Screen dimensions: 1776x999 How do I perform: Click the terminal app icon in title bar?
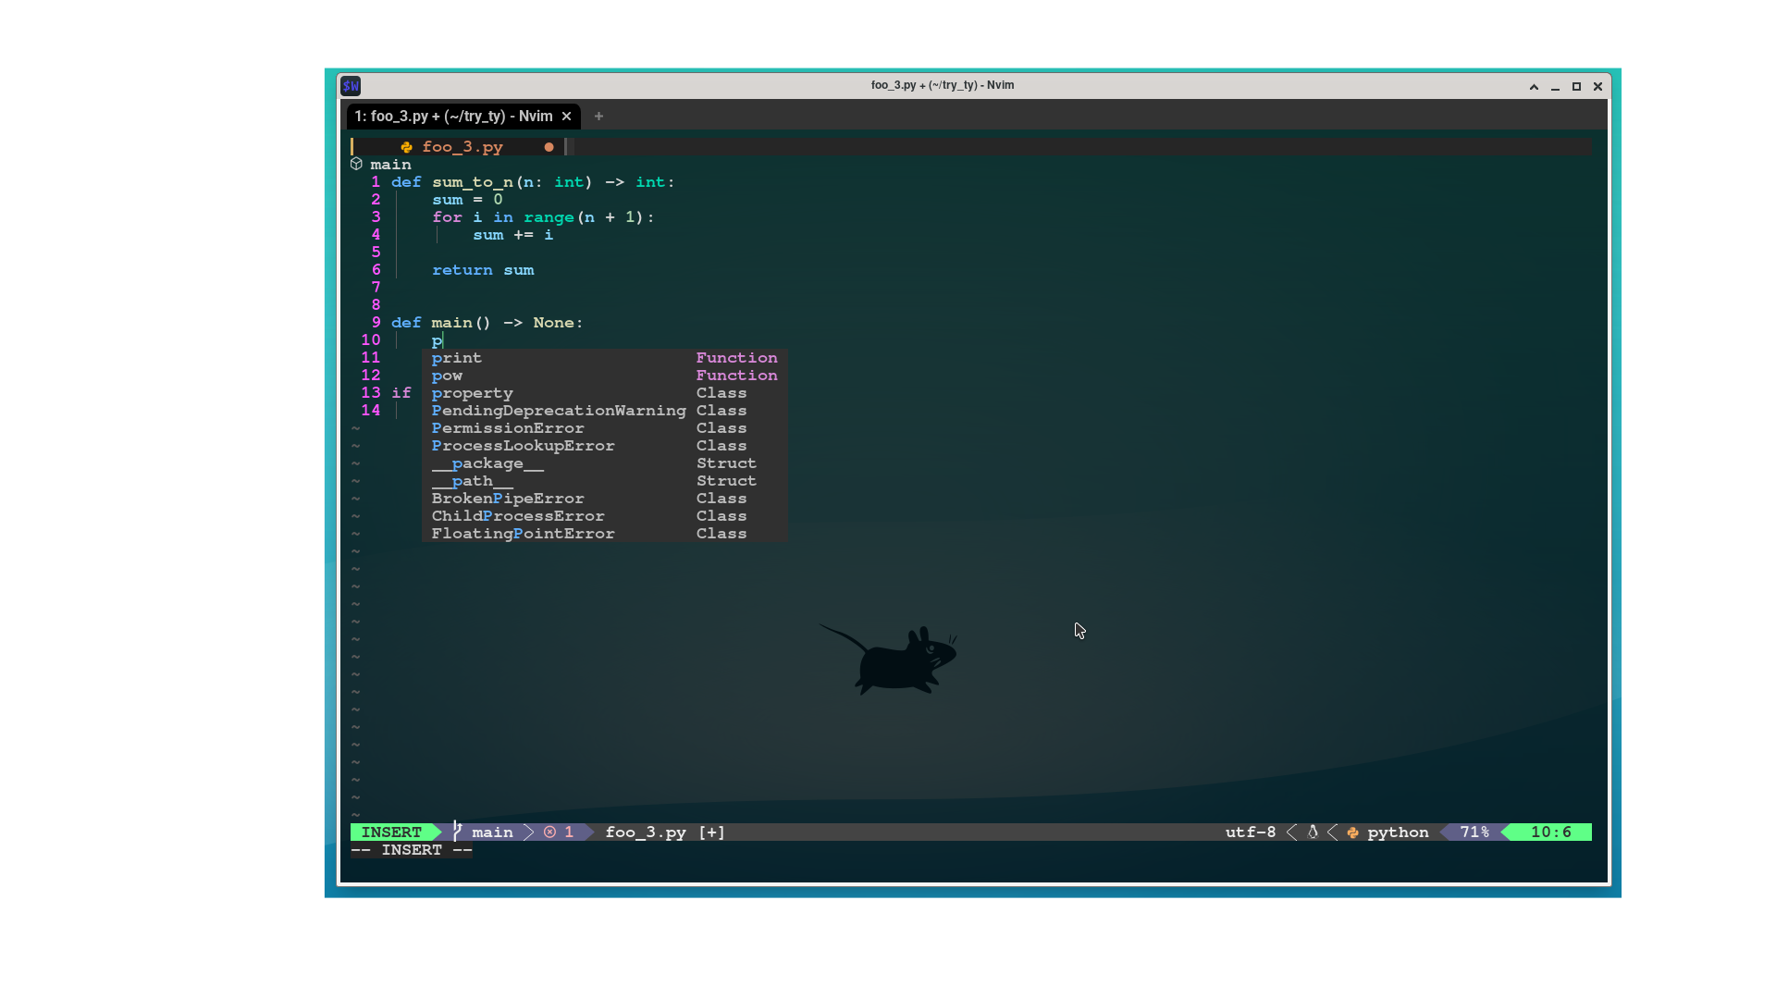click(x=351, y=86)
